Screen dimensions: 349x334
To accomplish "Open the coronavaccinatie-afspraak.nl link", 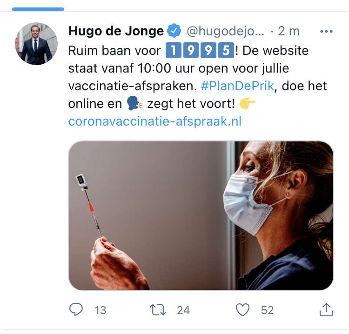I will 154,121.
